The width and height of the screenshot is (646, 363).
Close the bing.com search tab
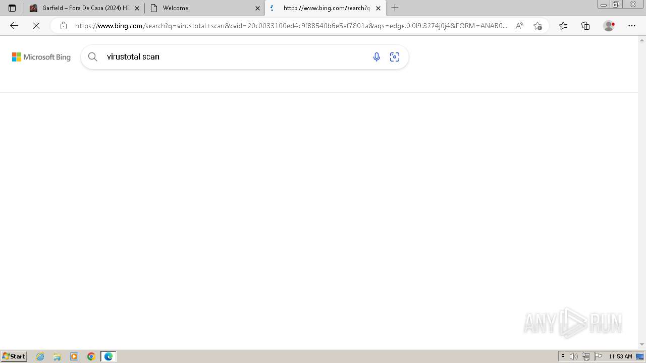378,8
